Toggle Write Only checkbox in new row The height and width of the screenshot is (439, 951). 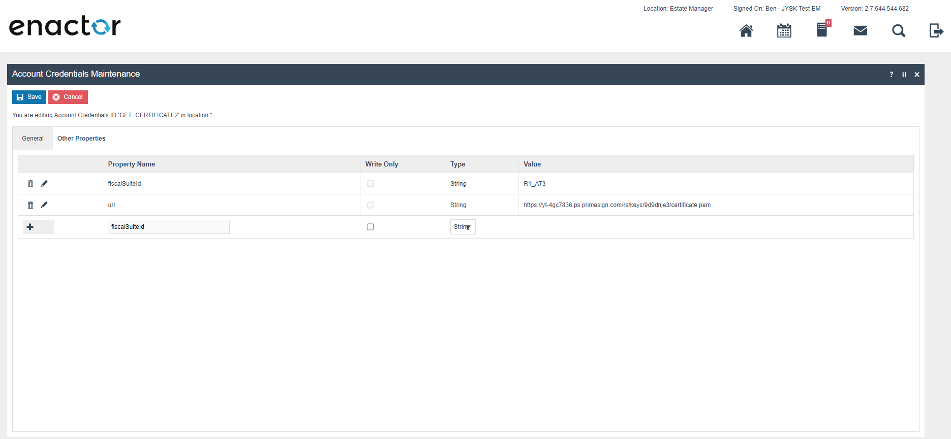370,227
